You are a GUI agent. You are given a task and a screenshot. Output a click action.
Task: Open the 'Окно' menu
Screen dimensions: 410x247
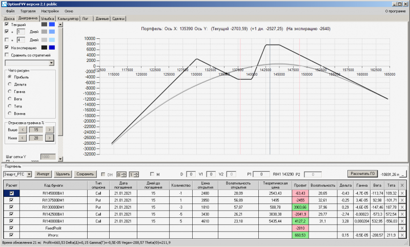click(69, 11)
